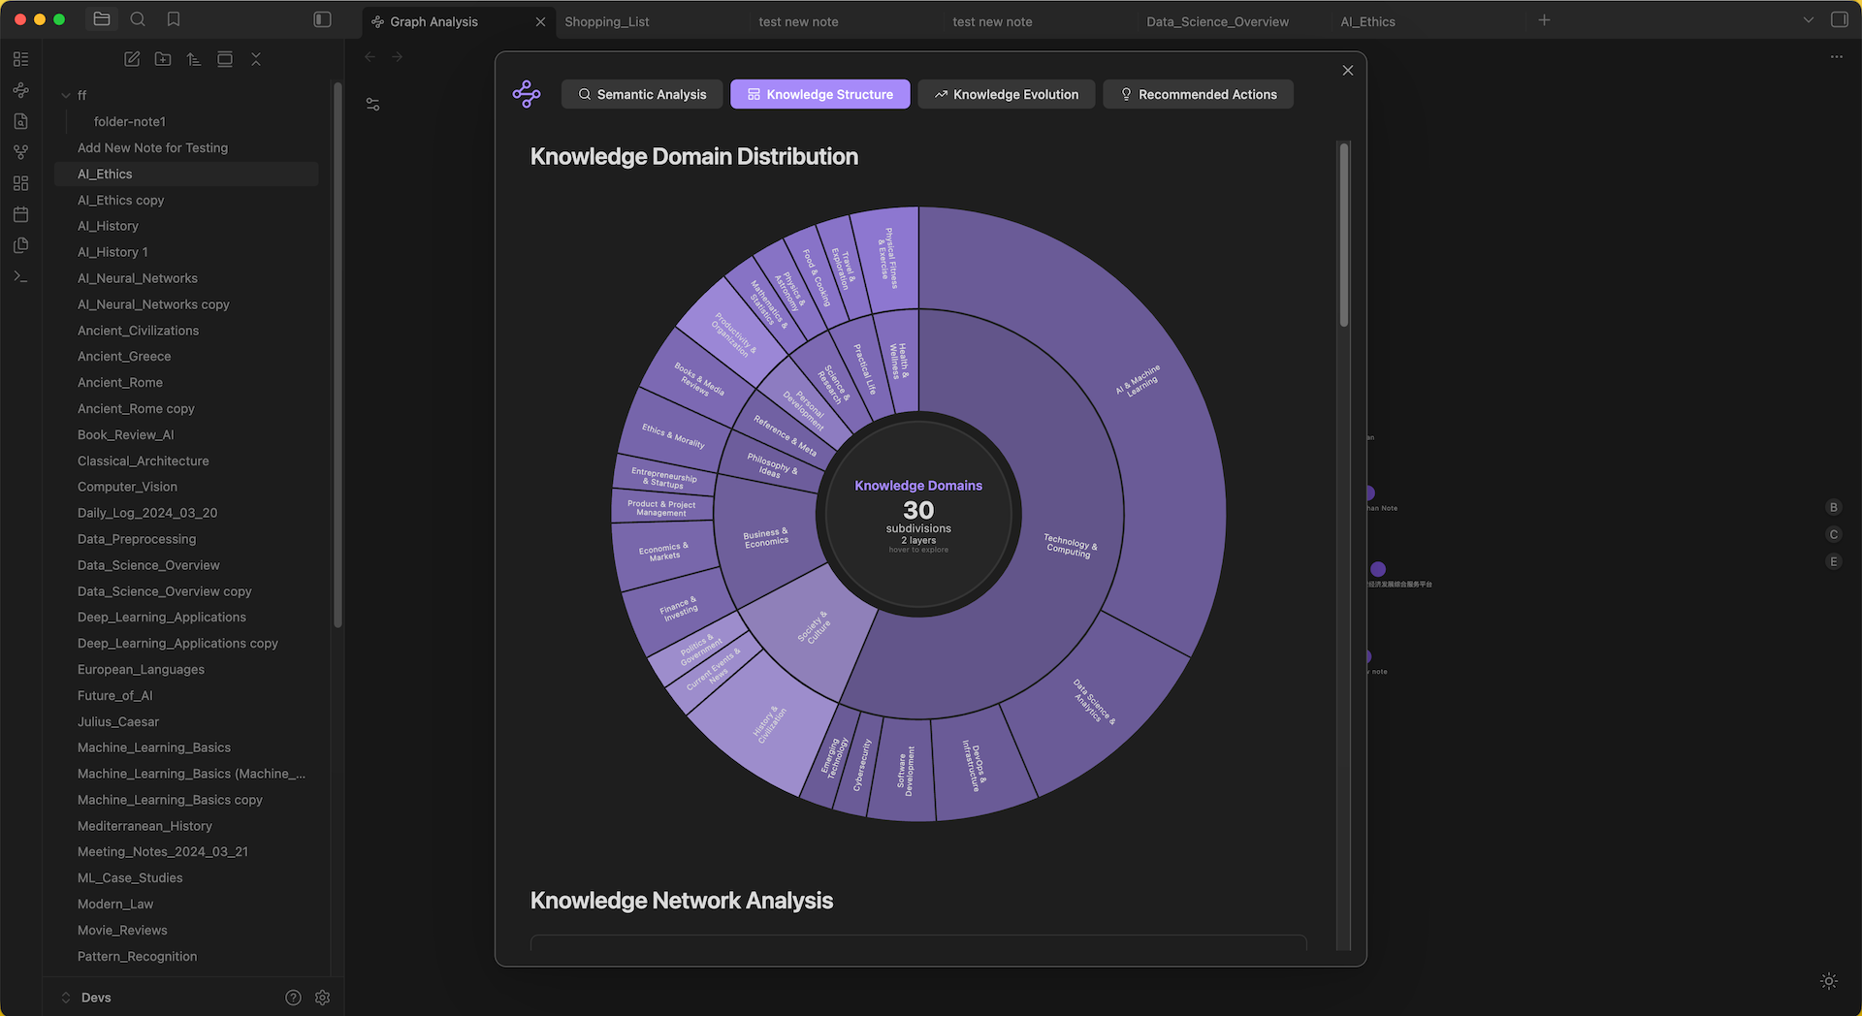Viewport: 1862px width, 1016px height.
Task: Open the AI_Neural_Networks note
Action: pos(138,278)
